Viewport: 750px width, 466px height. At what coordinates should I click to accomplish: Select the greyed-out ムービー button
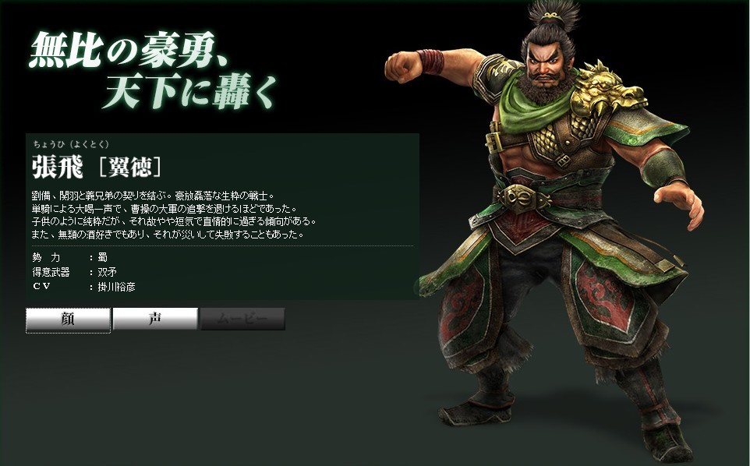pyautogui.click(x=242, y=319)
